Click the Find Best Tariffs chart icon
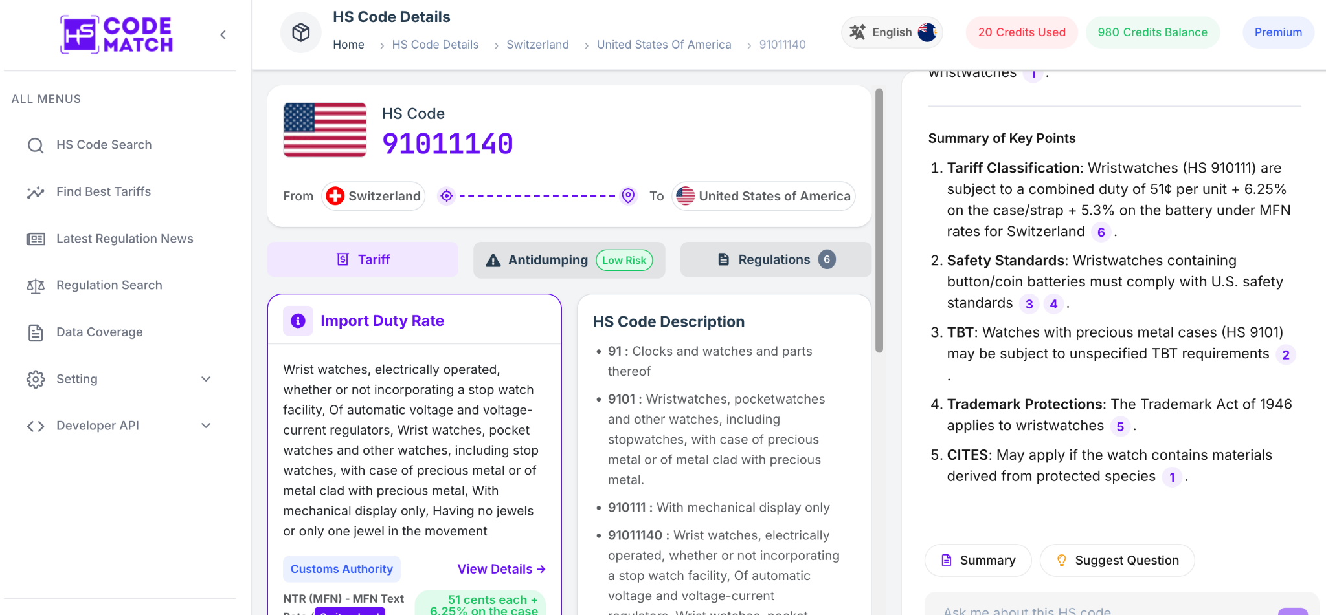Image resolution: width=1326 pixels, height=615 pixels. [36, 192]
